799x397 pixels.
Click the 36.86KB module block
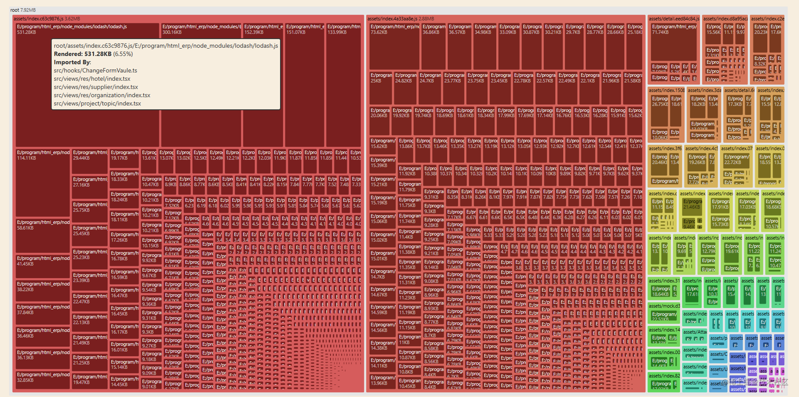[x=434, y=46]
